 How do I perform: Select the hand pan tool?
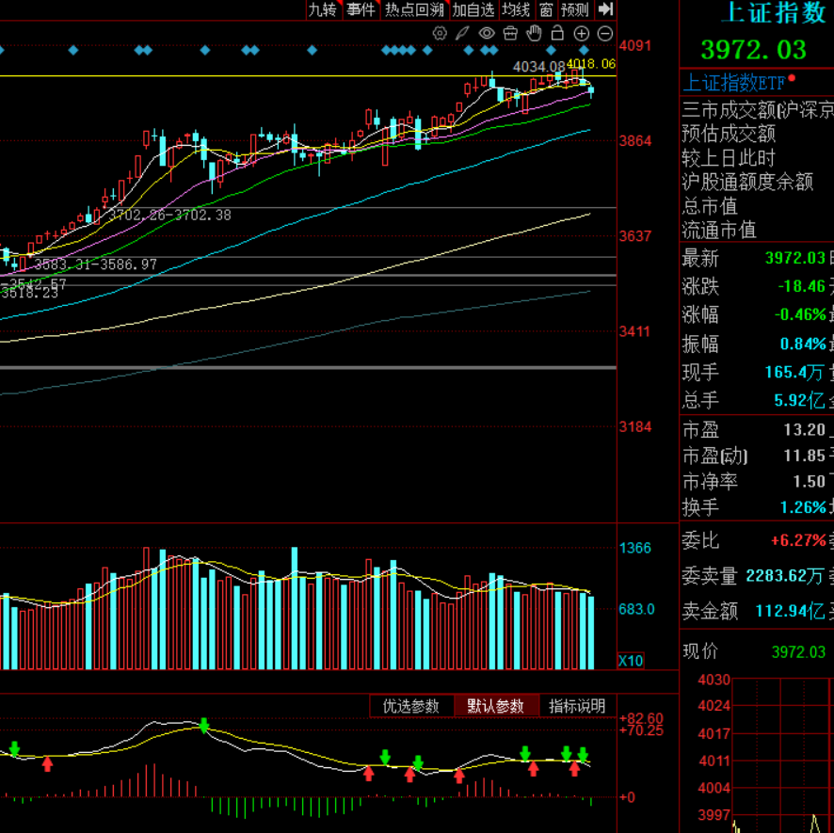coord(534,34)
